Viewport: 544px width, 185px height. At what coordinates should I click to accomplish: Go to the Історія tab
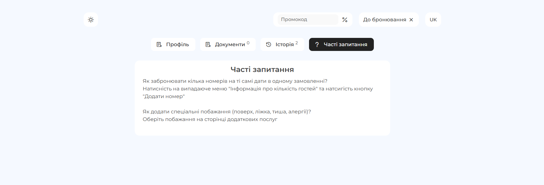pos(284,45)
